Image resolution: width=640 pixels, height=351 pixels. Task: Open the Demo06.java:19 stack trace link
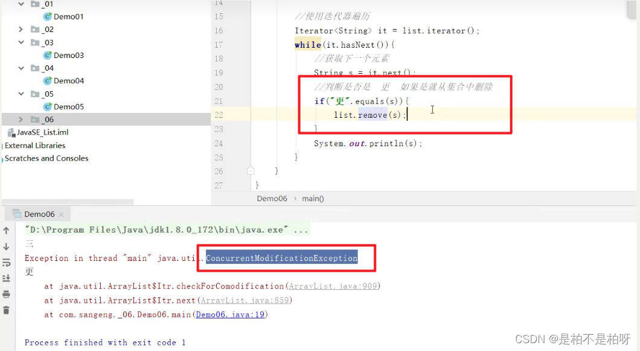[x=230, y=314]
